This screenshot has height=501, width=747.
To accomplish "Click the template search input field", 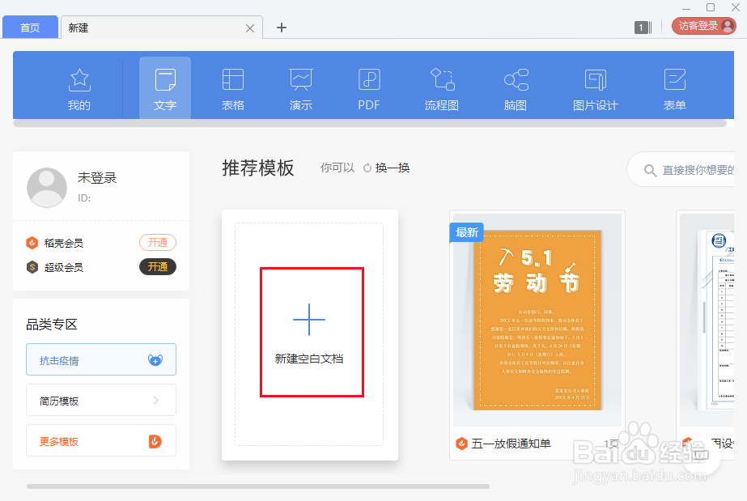I will pos(681,169).
